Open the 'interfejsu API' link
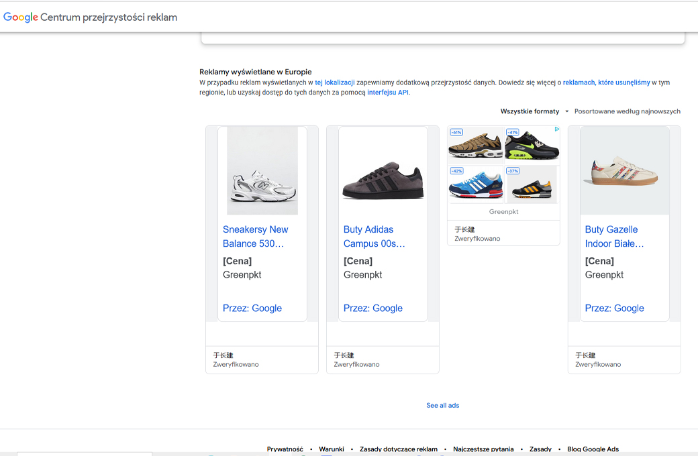Screen dimensions: 698x456 (388, 93)
